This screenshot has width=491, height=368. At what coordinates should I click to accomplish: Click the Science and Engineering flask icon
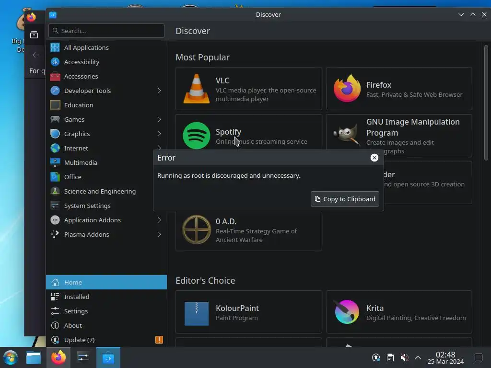point(55,191)
